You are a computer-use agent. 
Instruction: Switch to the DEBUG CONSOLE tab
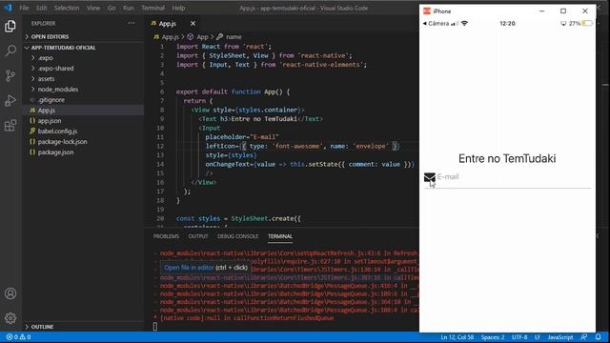[x=237, y=236]
